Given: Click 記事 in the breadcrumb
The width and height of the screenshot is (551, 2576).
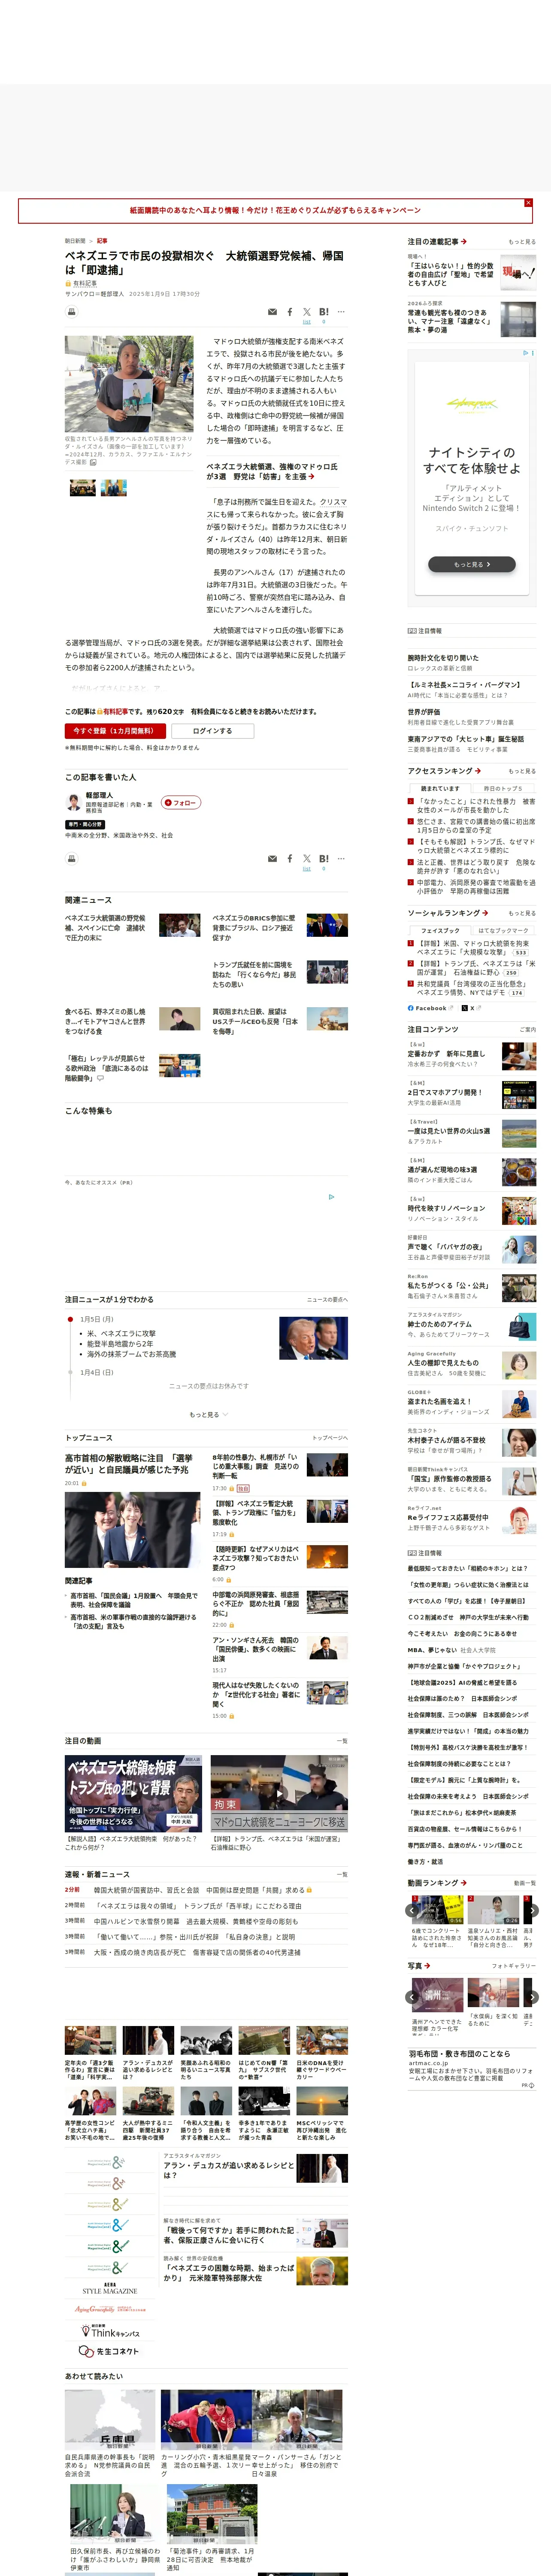Looking at the screenshot, I should pos(102,241).
